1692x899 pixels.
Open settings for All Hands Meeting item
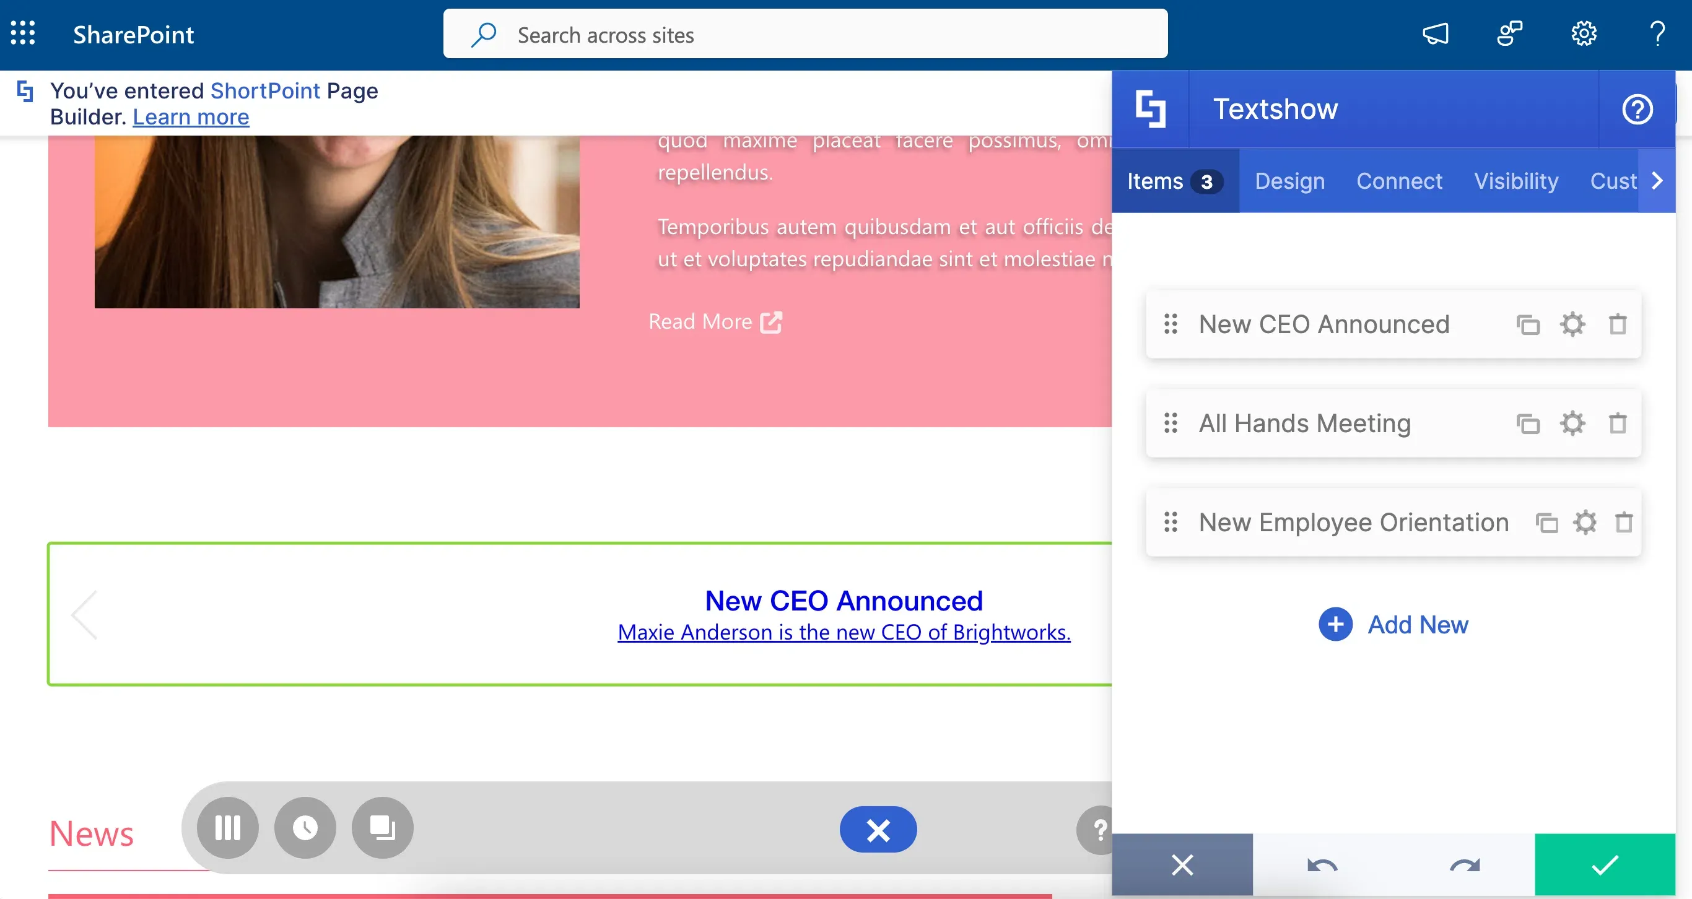[1572, 423]
